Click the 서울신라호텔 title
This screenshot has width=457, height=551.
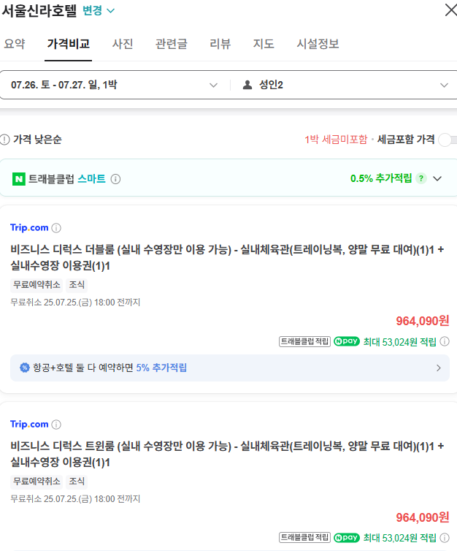(39, 11)
